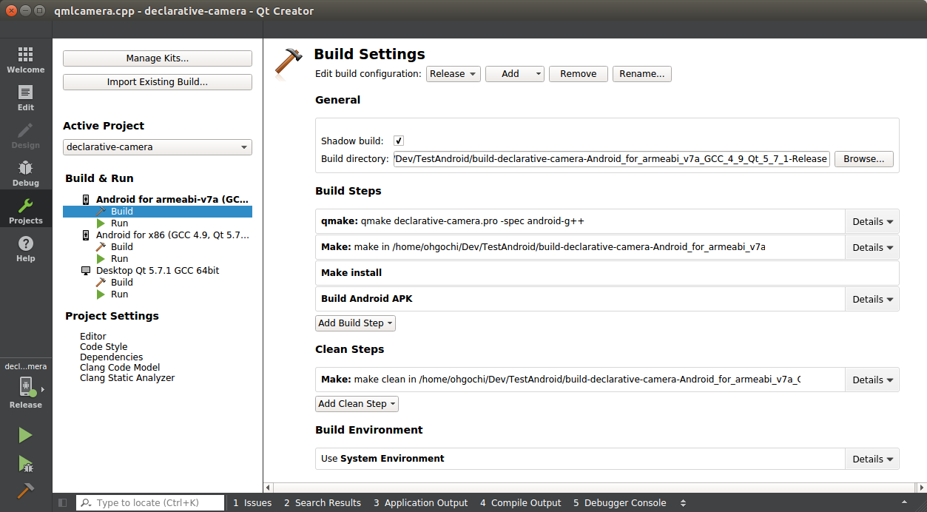This screenshot has width=927, height=512.
Task: Switch to Edit mode
Action: click(26, 98)
